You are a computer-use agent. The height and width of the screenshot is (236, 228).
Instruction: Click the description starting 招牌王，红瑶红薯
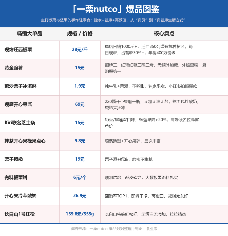coord(156,68)
